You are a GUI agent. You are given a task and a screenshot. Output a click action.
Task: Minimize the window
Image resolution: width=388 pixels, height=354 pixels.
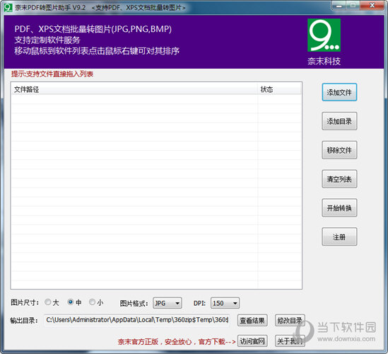click(339, 6)
